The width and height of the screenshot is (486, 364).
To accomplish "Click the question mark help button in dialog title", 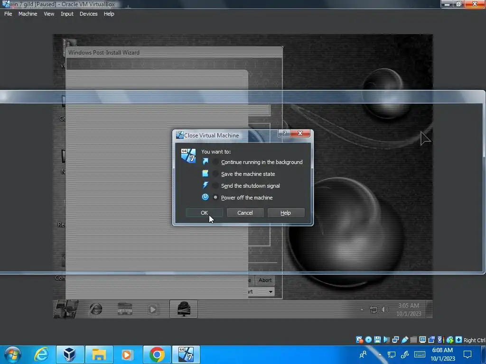I will click(285, 133).
